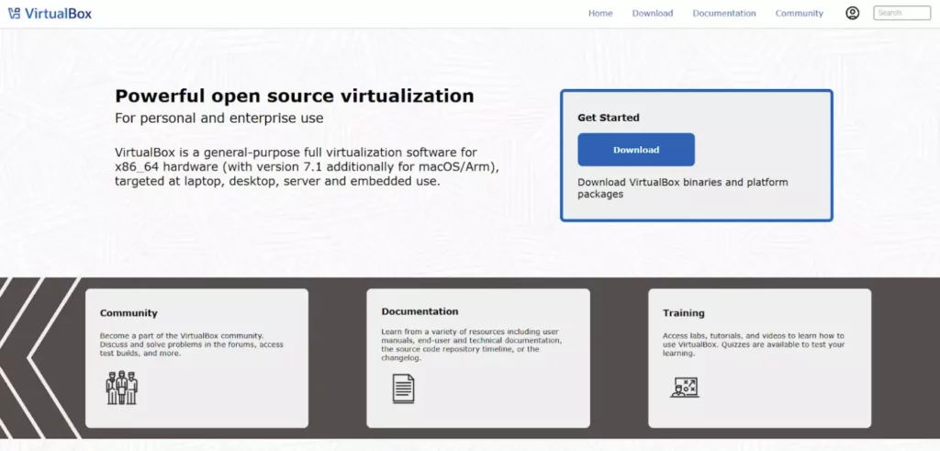Open the Download nav menu item
This screenshot has width=940, height=451.
[653, 13]
